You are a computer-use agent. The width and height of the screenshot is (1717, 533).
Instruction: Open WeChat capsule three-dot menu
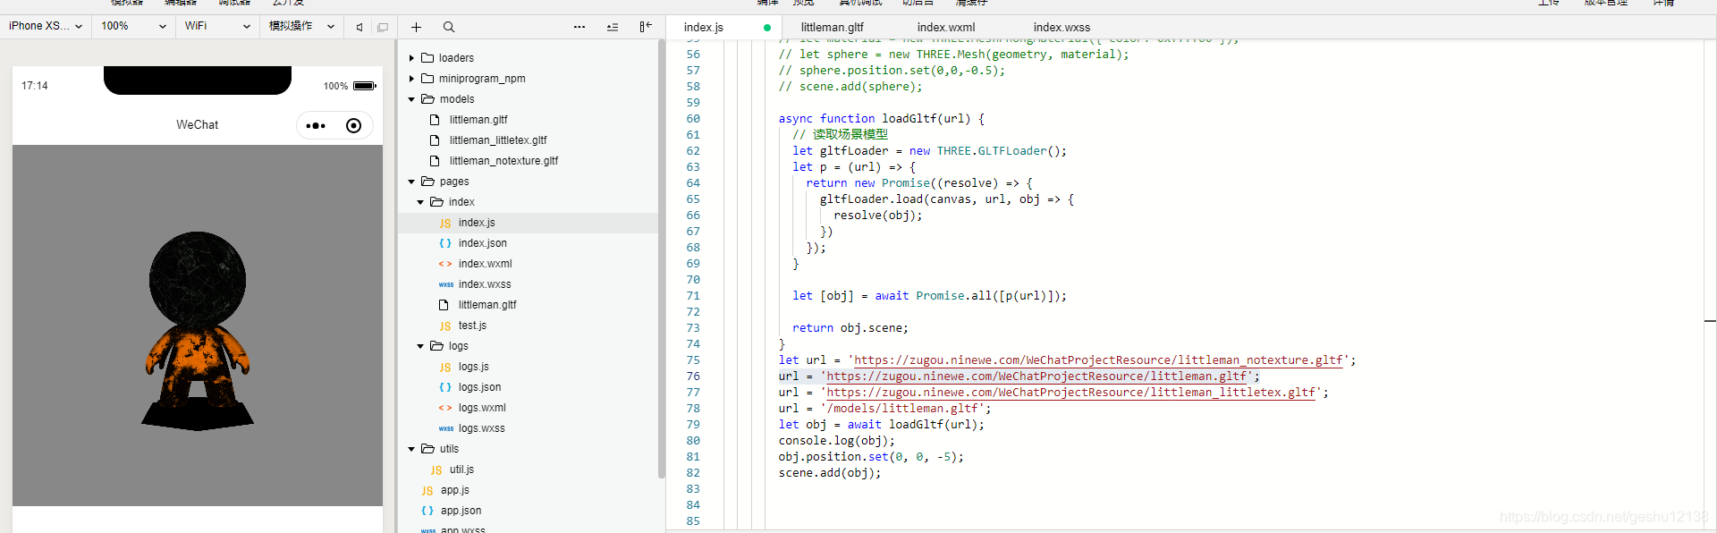[x=316, y=126]
